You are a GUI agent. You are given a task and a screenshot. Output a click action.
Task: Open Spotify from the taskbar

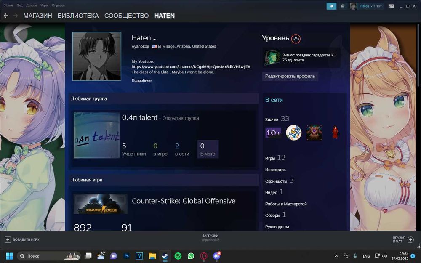178,256
